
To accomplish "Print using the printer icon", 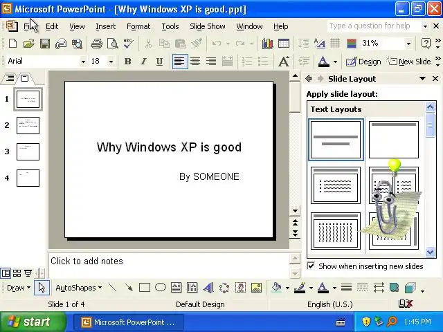I will click(97, 44).
